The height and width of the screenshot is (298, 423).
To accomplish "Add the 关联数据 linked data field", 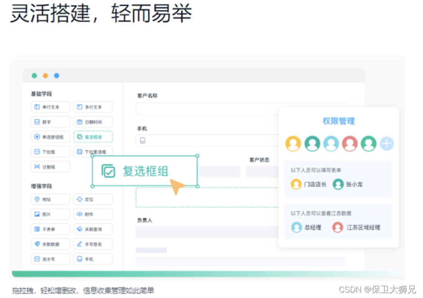I will [50, 244].
